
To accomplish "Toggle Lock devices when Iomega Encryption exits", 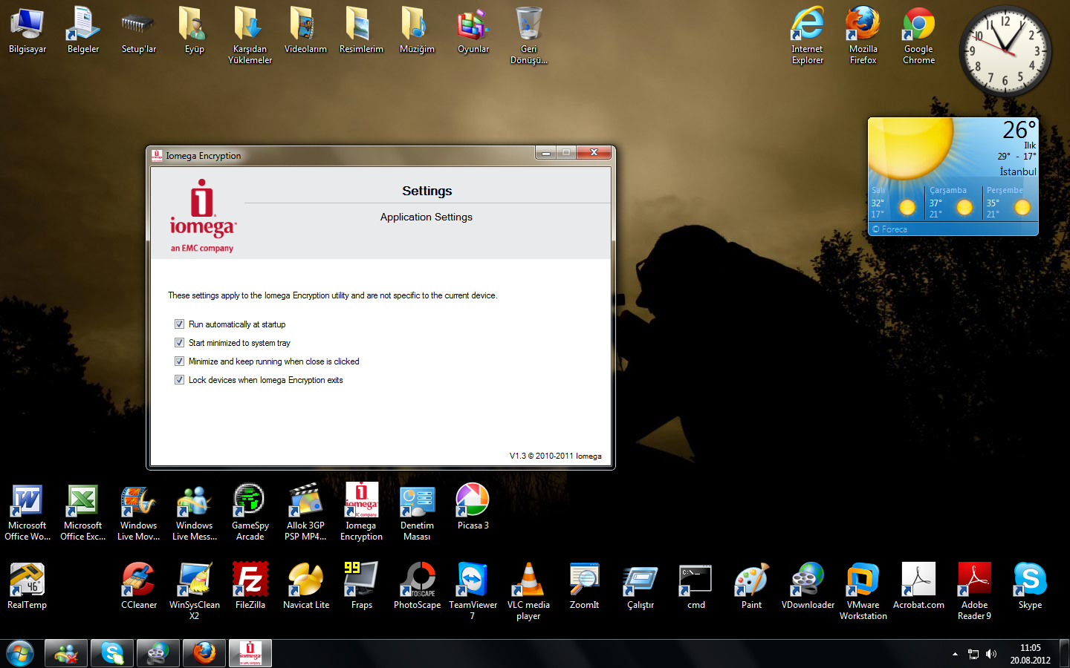I will click(179, 380).
